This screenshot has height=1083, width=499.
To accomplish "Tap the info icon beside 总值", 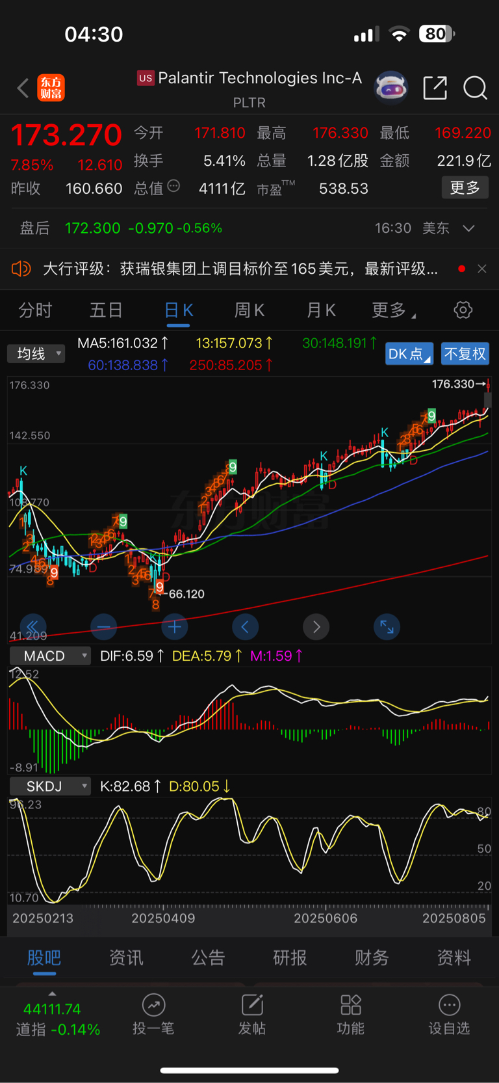I will pyautogui.click(x=173, y=186).
